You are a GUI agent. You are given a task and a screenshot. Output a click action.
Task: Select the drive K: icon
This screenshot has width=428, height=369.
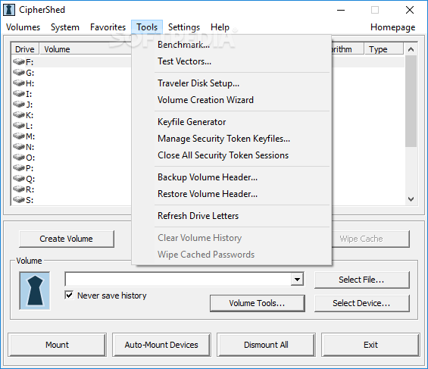coord(19,115)
